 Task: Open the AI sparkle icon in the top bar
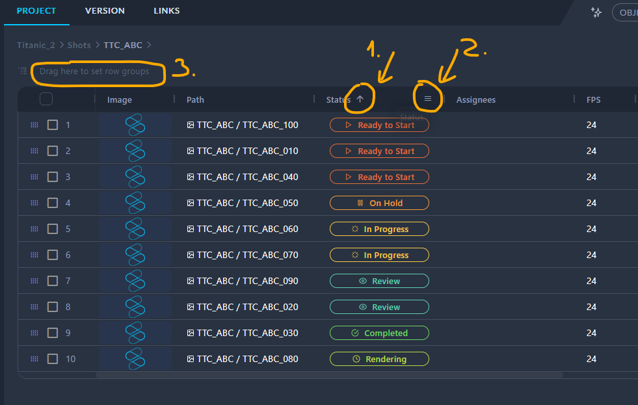pyautogui.click(x=596, y=12)
